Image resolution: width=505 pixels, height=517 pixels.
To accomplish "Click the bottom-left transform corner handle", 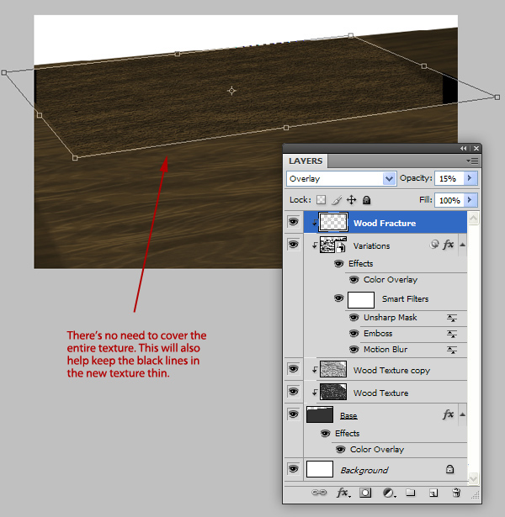I will (75, 158).
